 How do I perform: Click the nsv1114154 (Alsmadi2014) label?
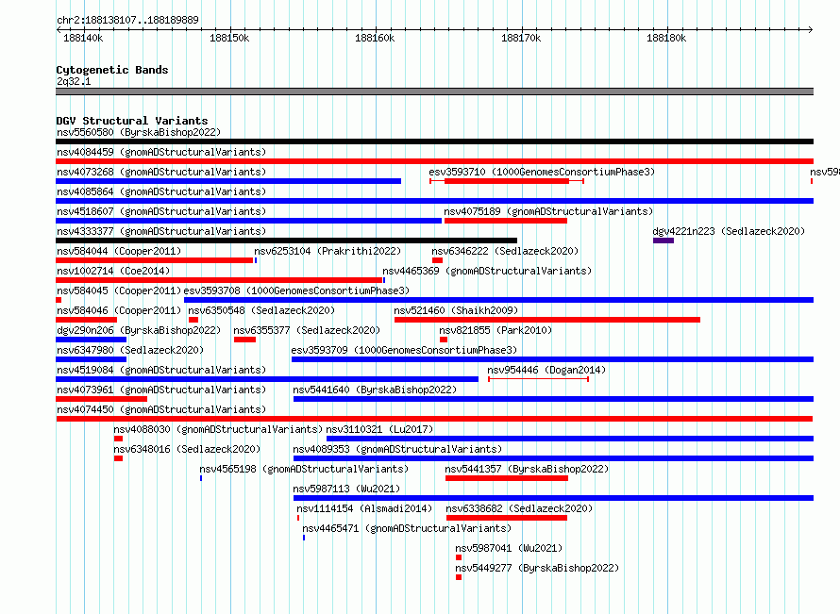coord(364,508)
